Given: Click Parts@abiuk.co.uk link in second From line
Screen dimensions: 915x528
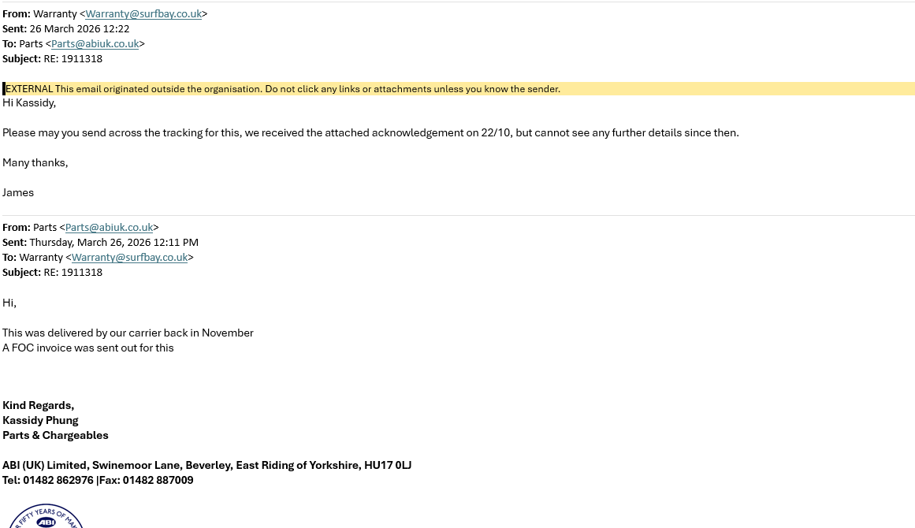Looking at the screenshot, I should coord(109,228).
